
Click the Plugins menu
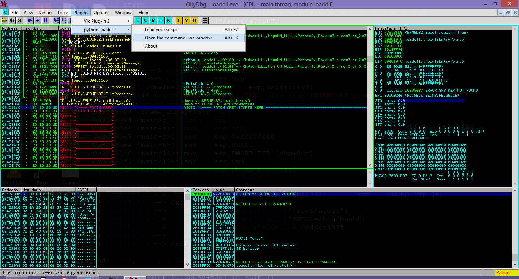coord(81,13)
